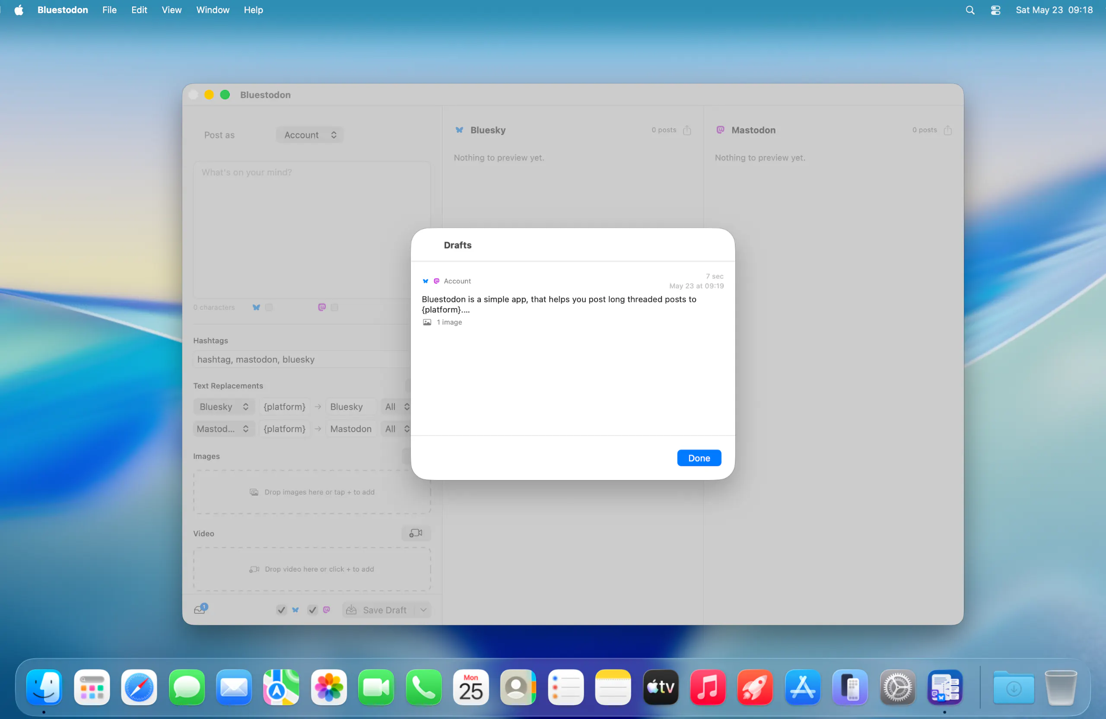
Task: Open FaceTime from the Dock
Action: click(376, 687)
